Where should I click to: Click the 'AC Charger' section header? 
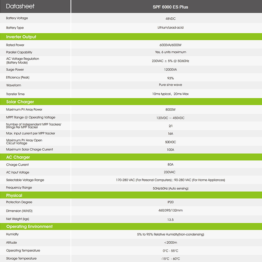point(18,157)
